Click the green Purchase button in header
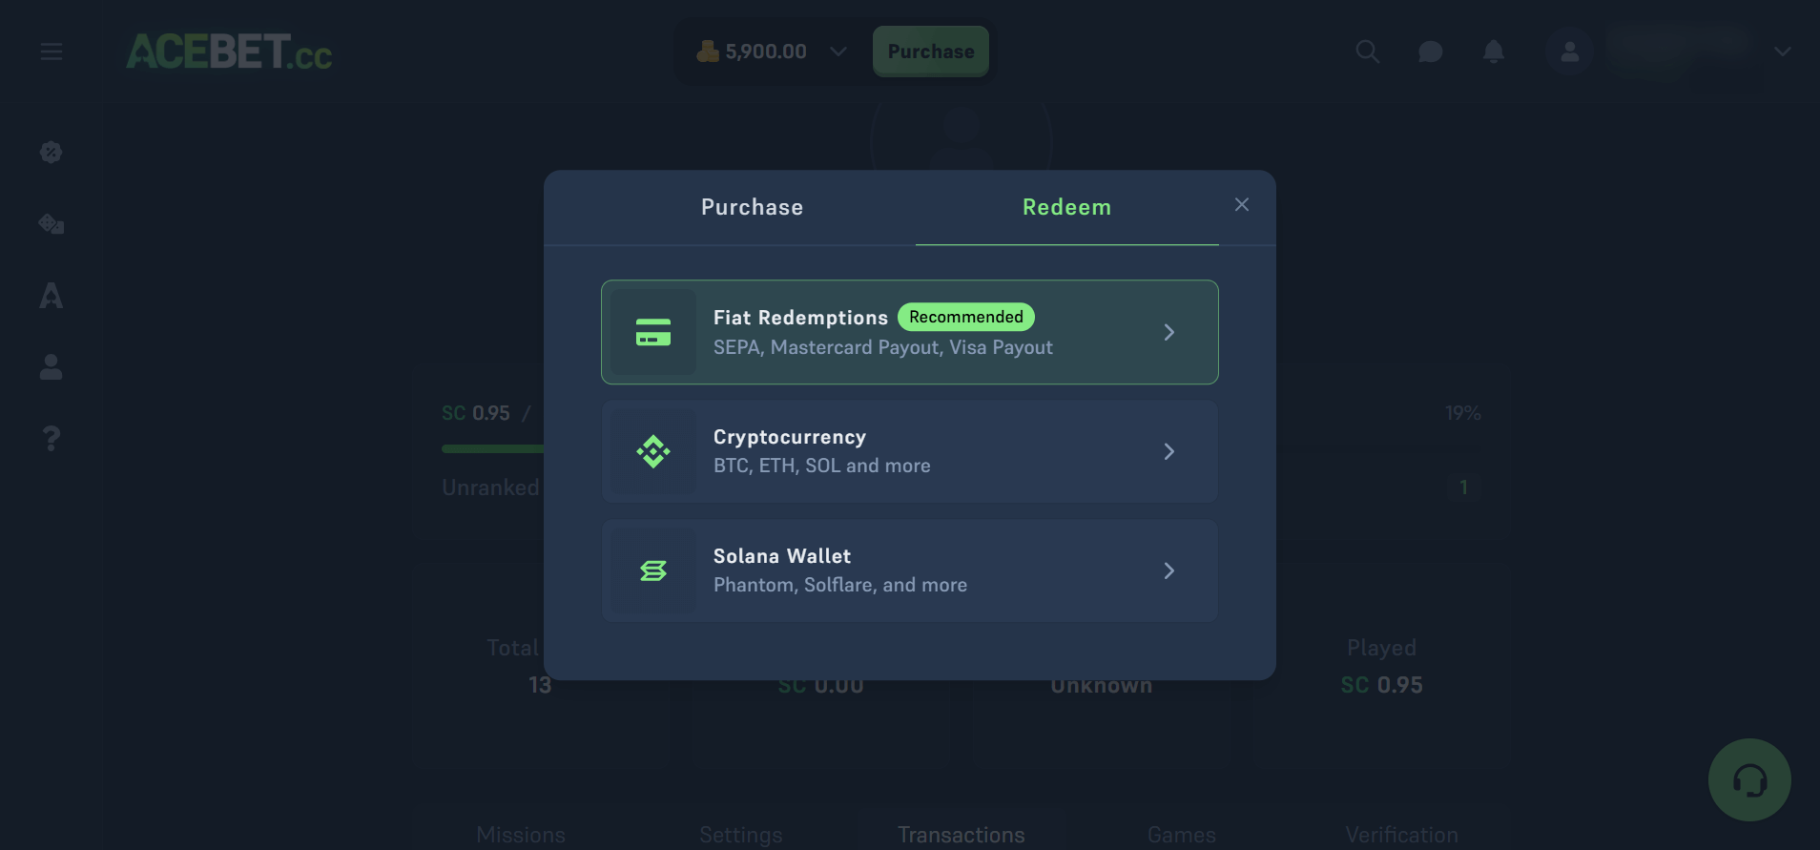 [930, 52]
